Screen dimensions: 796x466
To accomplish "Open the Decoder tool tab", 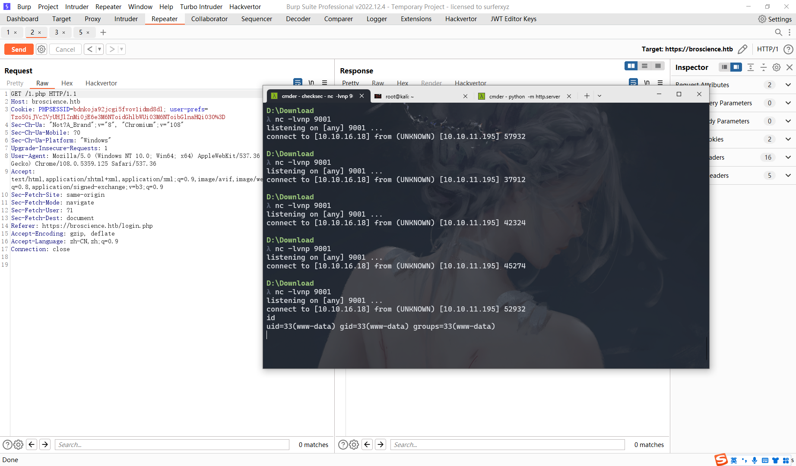I will coord(298,19).
